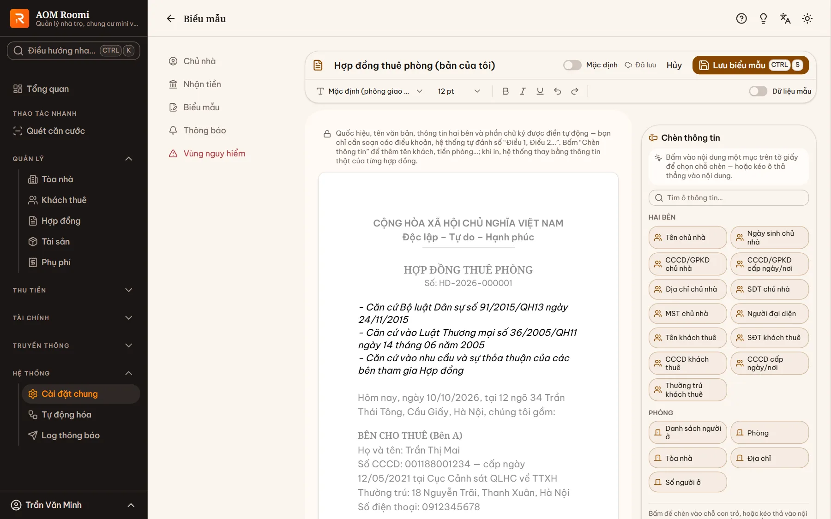Toggle the Dữ liệu mẫu switch
Viewport: 831px width, 519px height.
(x=758, y=91)
